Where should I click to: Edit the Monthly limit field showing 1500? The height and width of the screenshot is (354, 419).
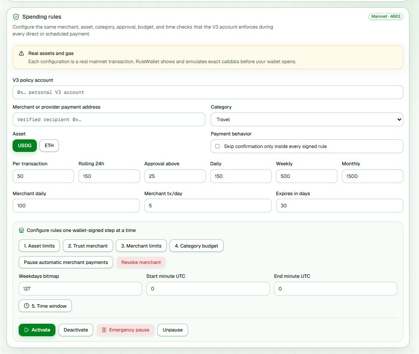pyautogui.click(x=373, y=176)
